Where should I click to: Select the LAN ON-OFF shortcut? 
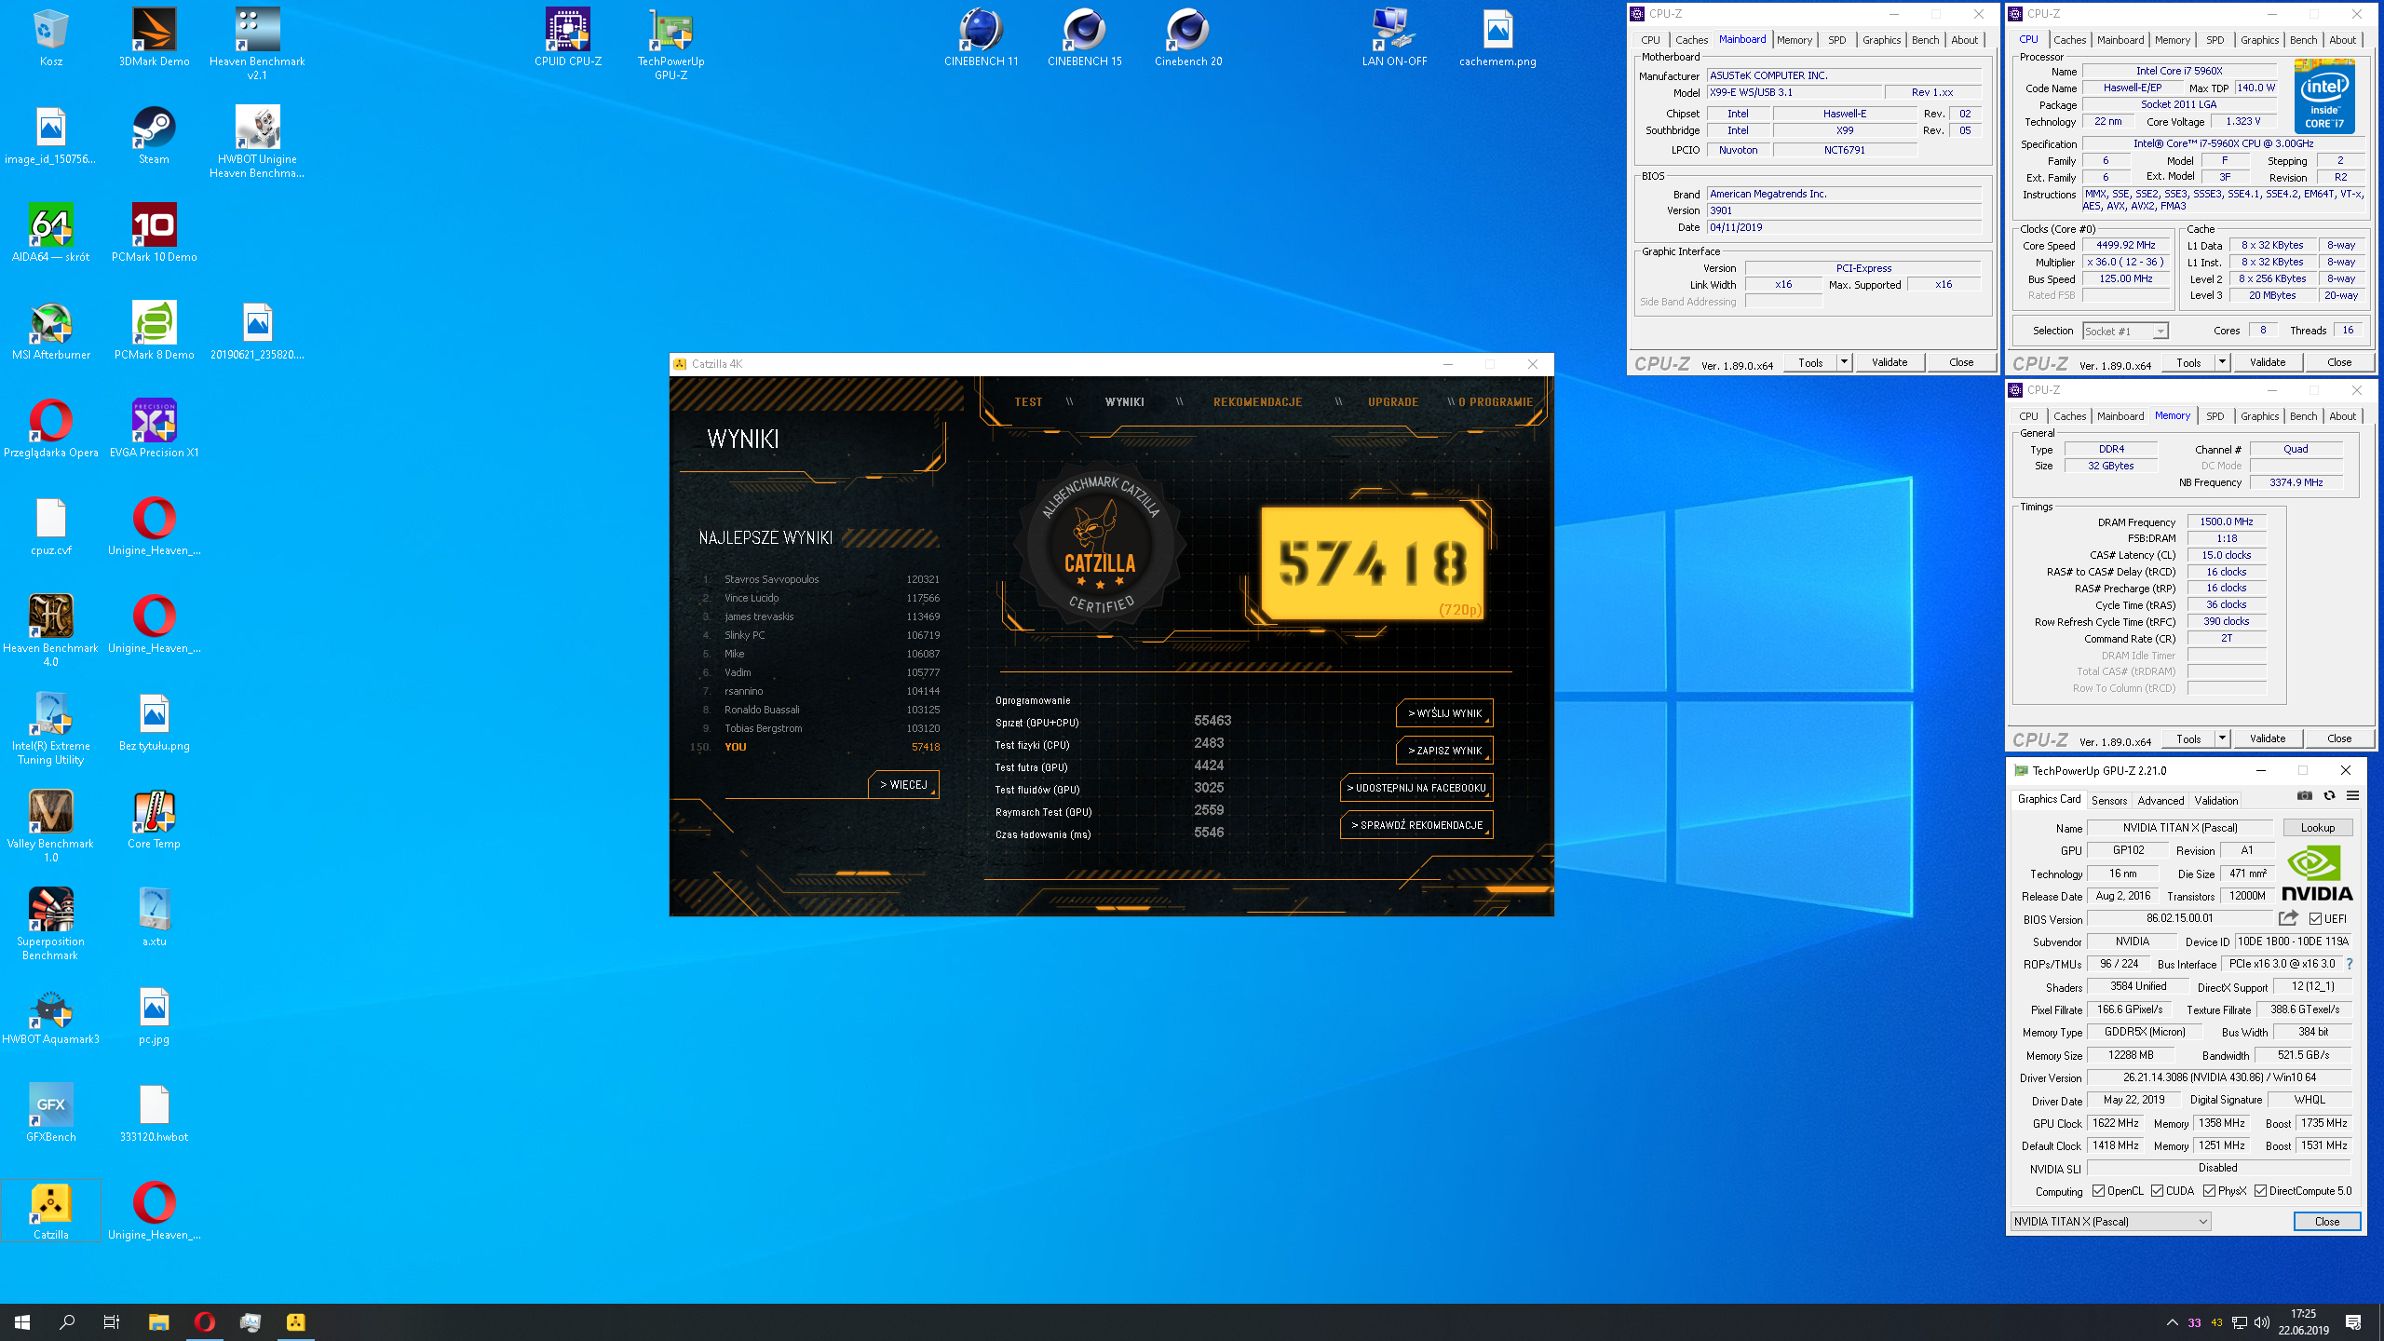click(1394, 37)
